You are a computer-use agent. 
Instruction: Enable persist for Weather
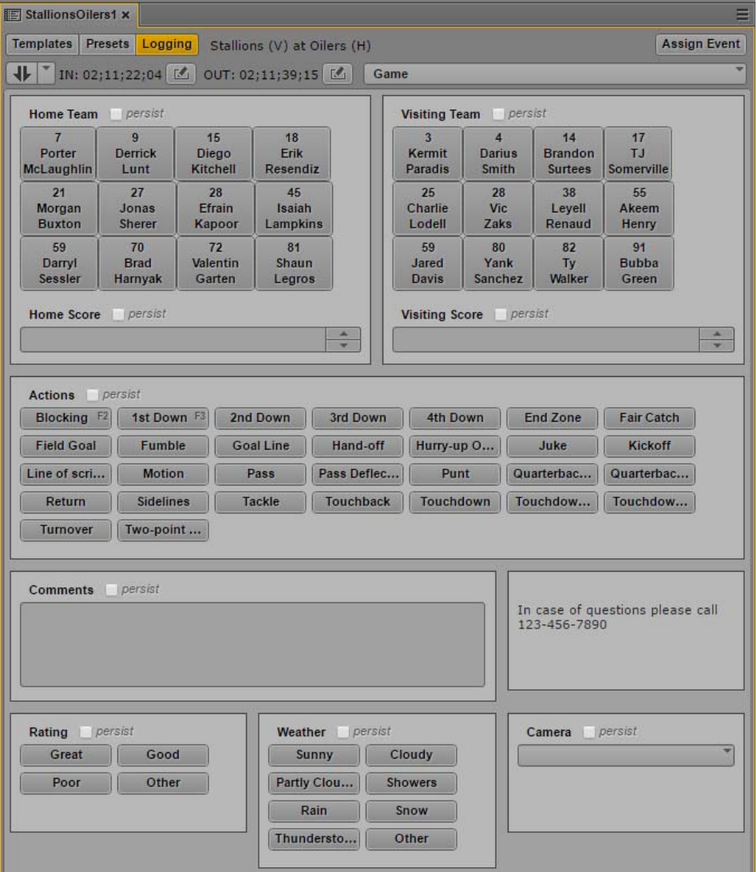coord(343,731)
